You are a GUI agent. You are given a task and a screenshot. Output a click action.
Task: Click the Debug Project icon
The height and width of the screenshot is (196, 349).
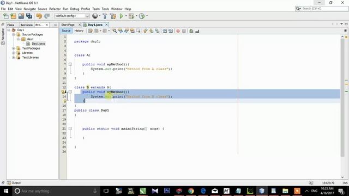pyautogui.click(x=131, y=16)
